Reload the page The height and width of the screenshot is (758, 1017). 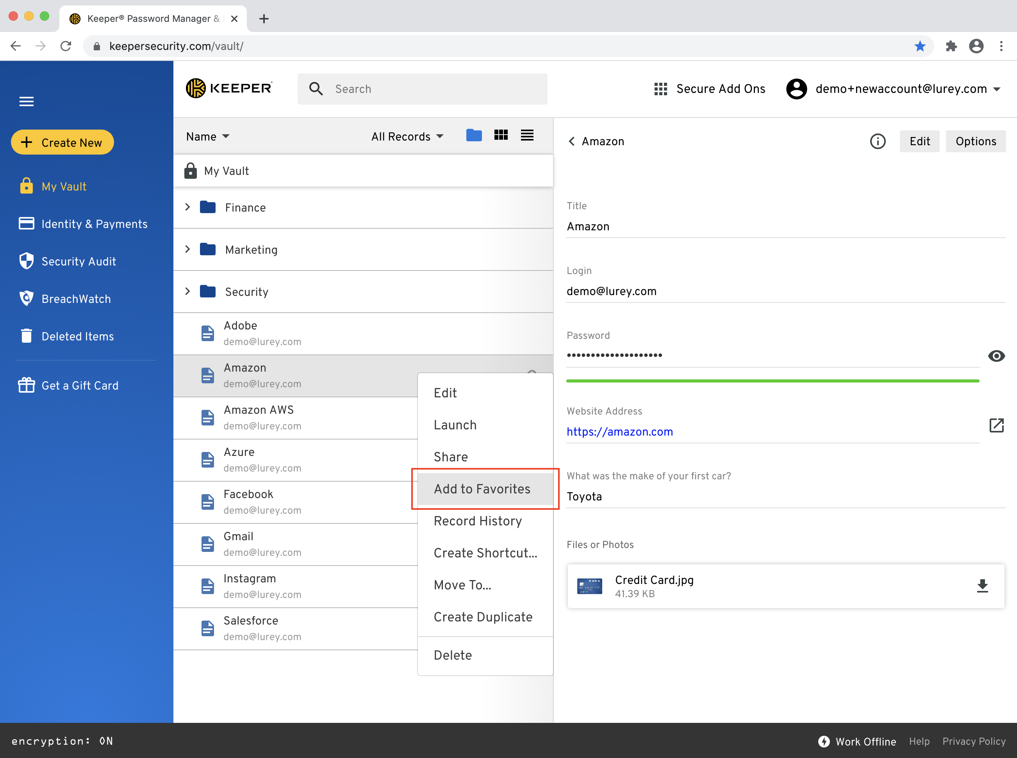point(66,46)
